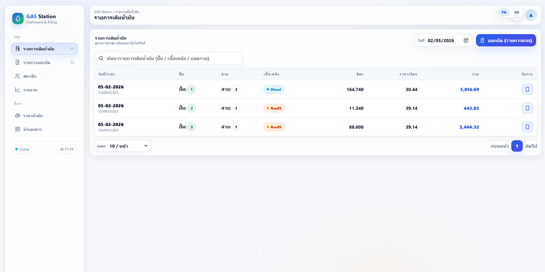The image size is (545, 272).
Task: Open the F1–F4 keyboard shortcuts pill
Action: pos(67,149)
